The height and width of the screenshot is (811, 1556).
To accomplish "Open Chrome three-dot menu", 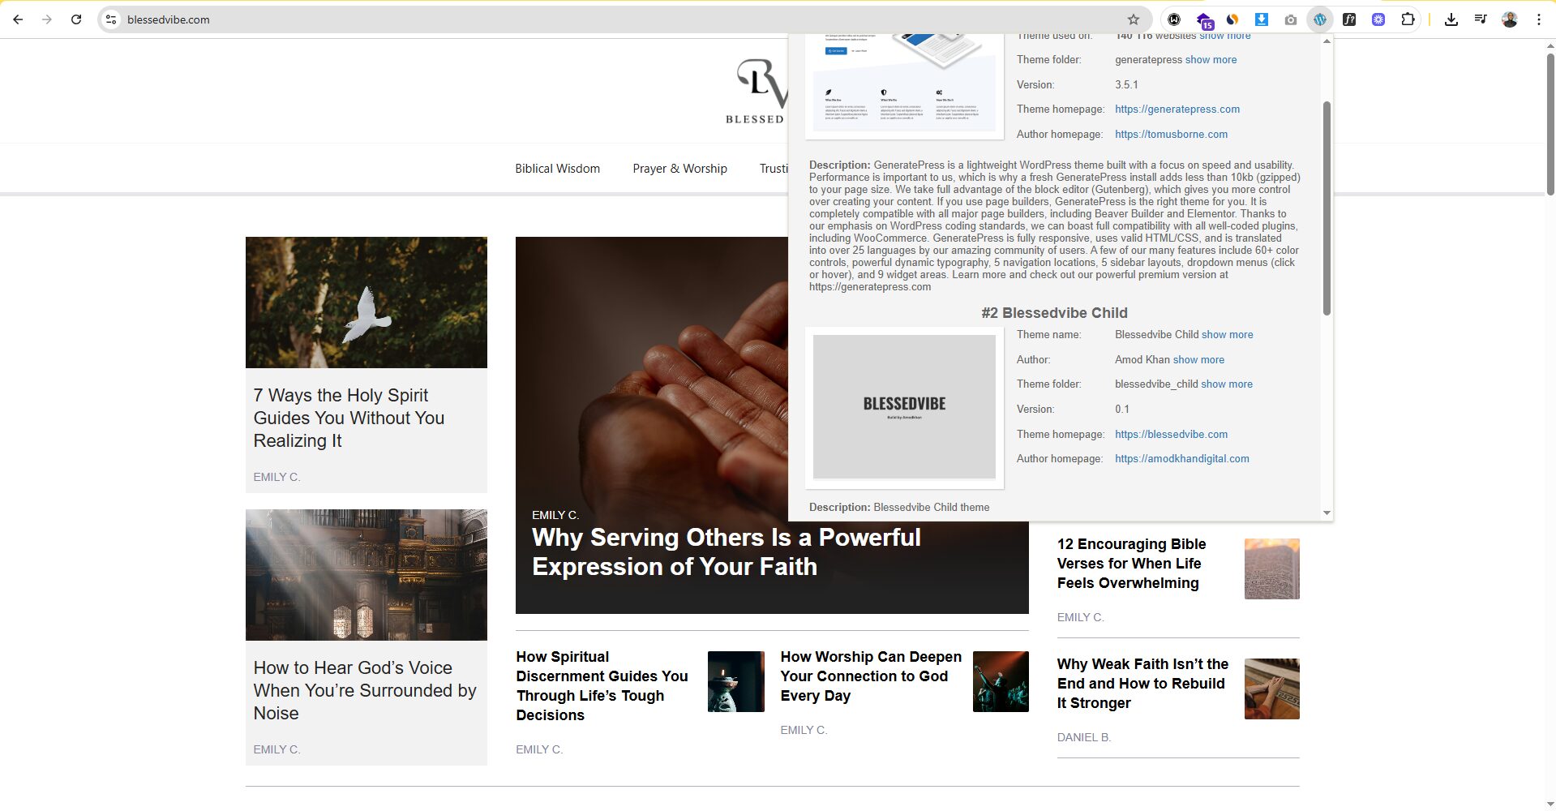I will (x=1538, y=19).
